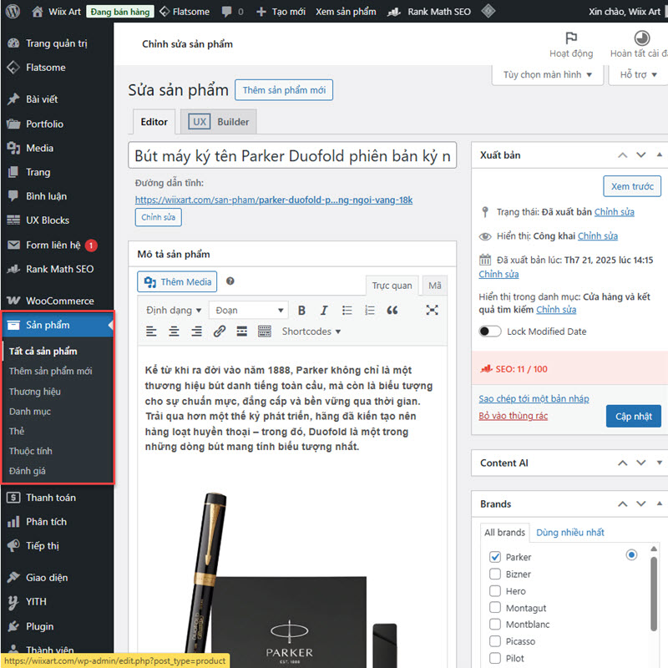
Task: Center align text
Action: 174,331
